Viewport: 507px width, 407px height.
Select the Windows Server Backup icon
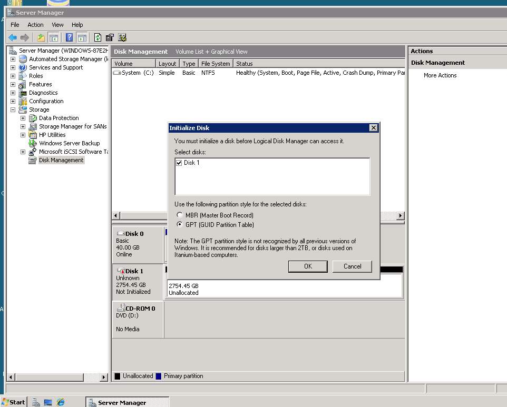(33, 143)
